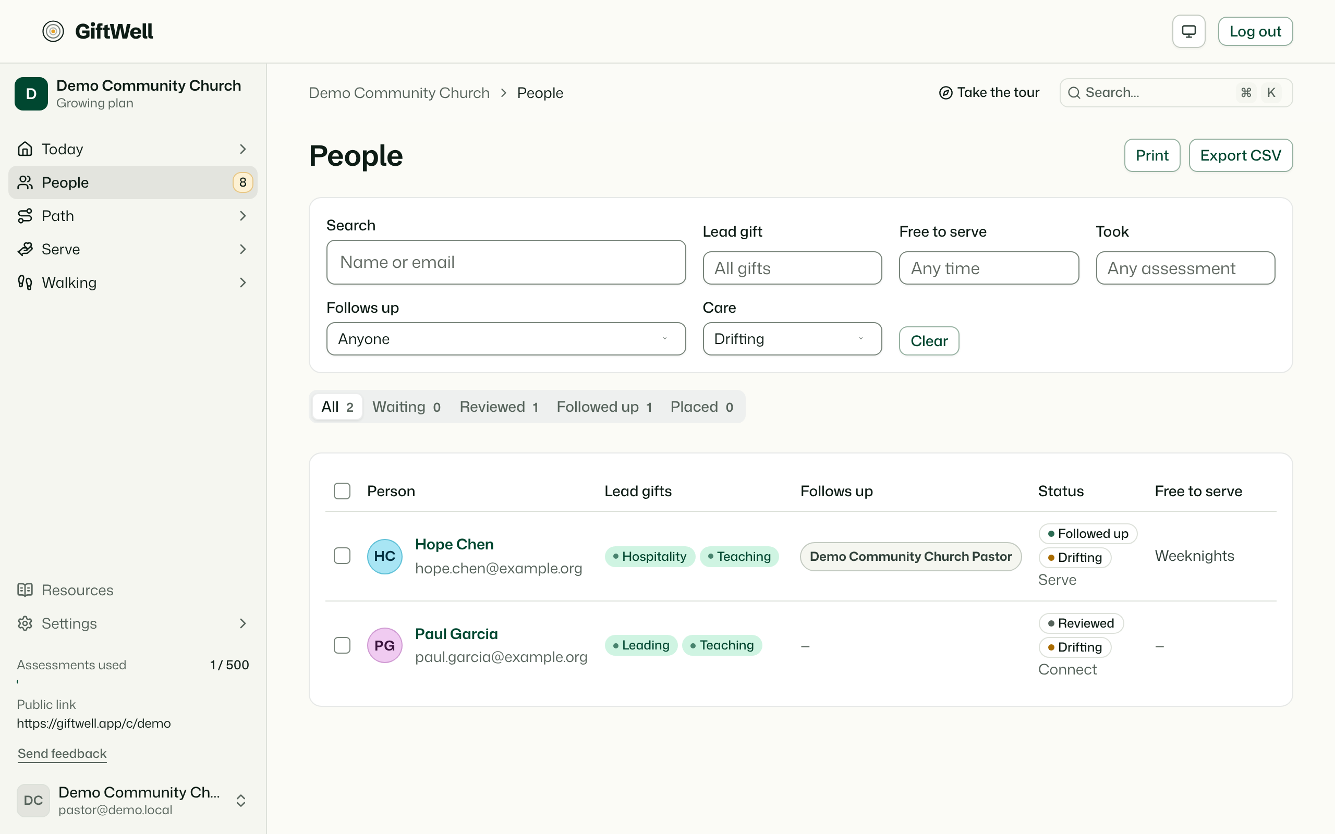
Task: Click the Today home icon in sidebar
Action: pyautogui.click(x=25, y=149)
